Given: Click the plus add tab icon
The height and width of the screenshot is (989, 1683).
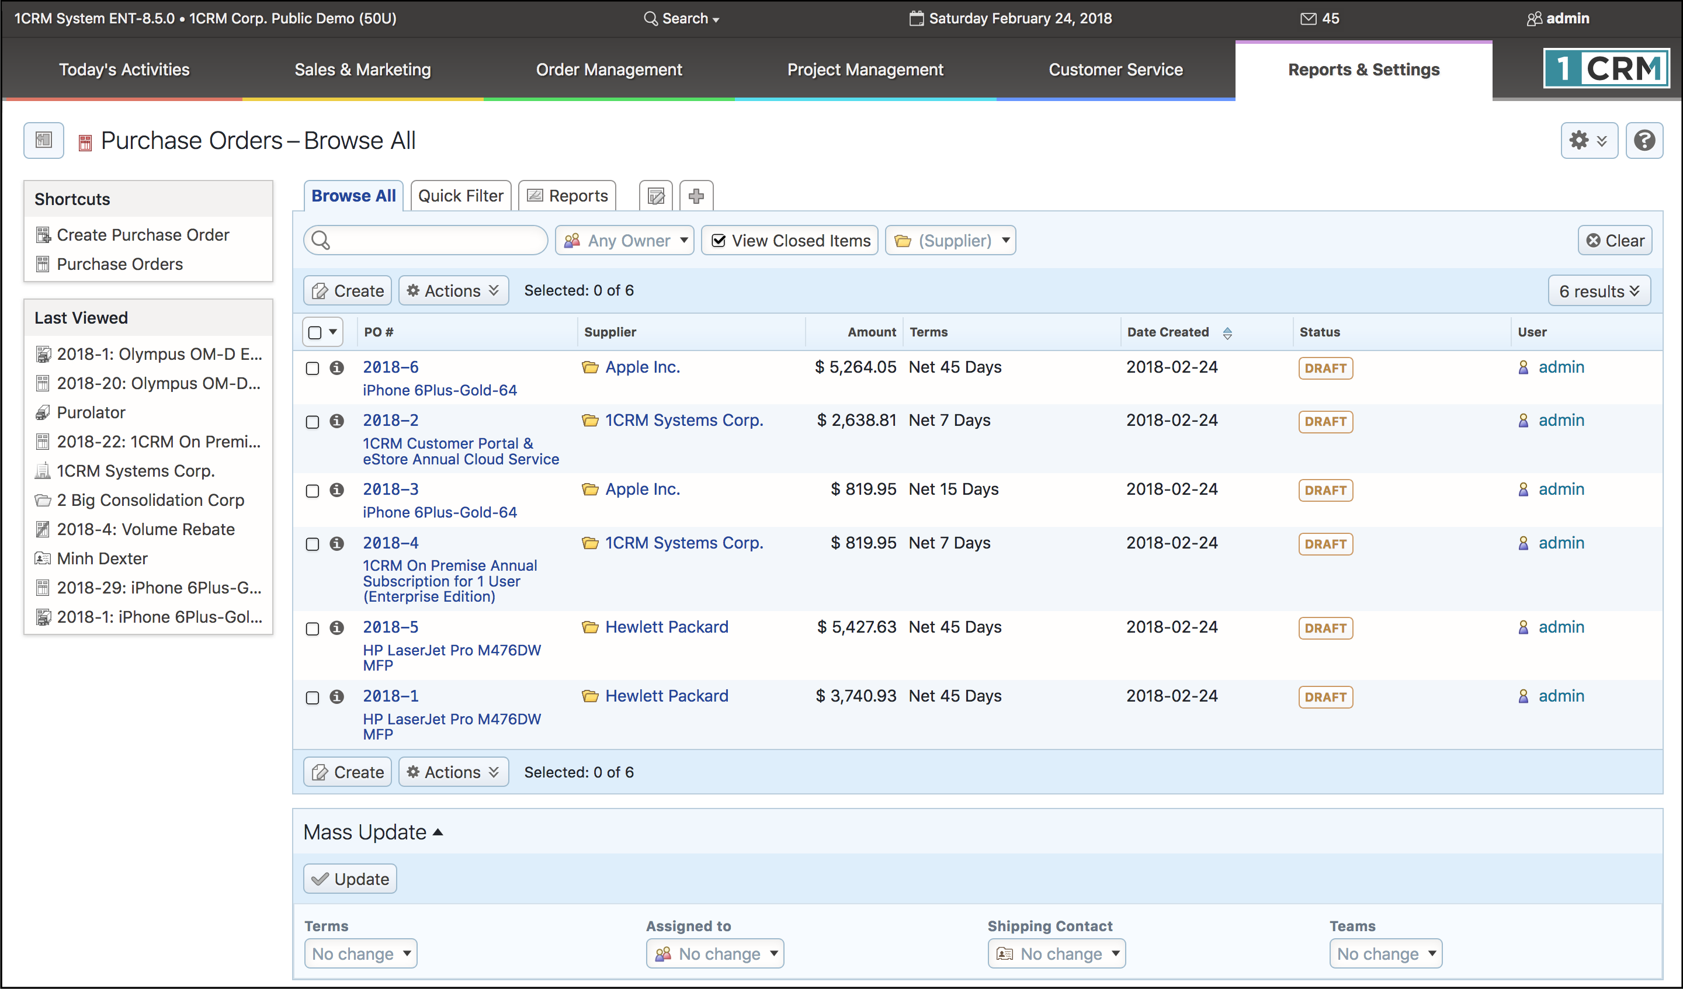Looking at the screenshot, I should pyautogui.click(x=696, y=196).
